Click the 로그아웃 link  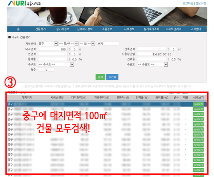188,3
